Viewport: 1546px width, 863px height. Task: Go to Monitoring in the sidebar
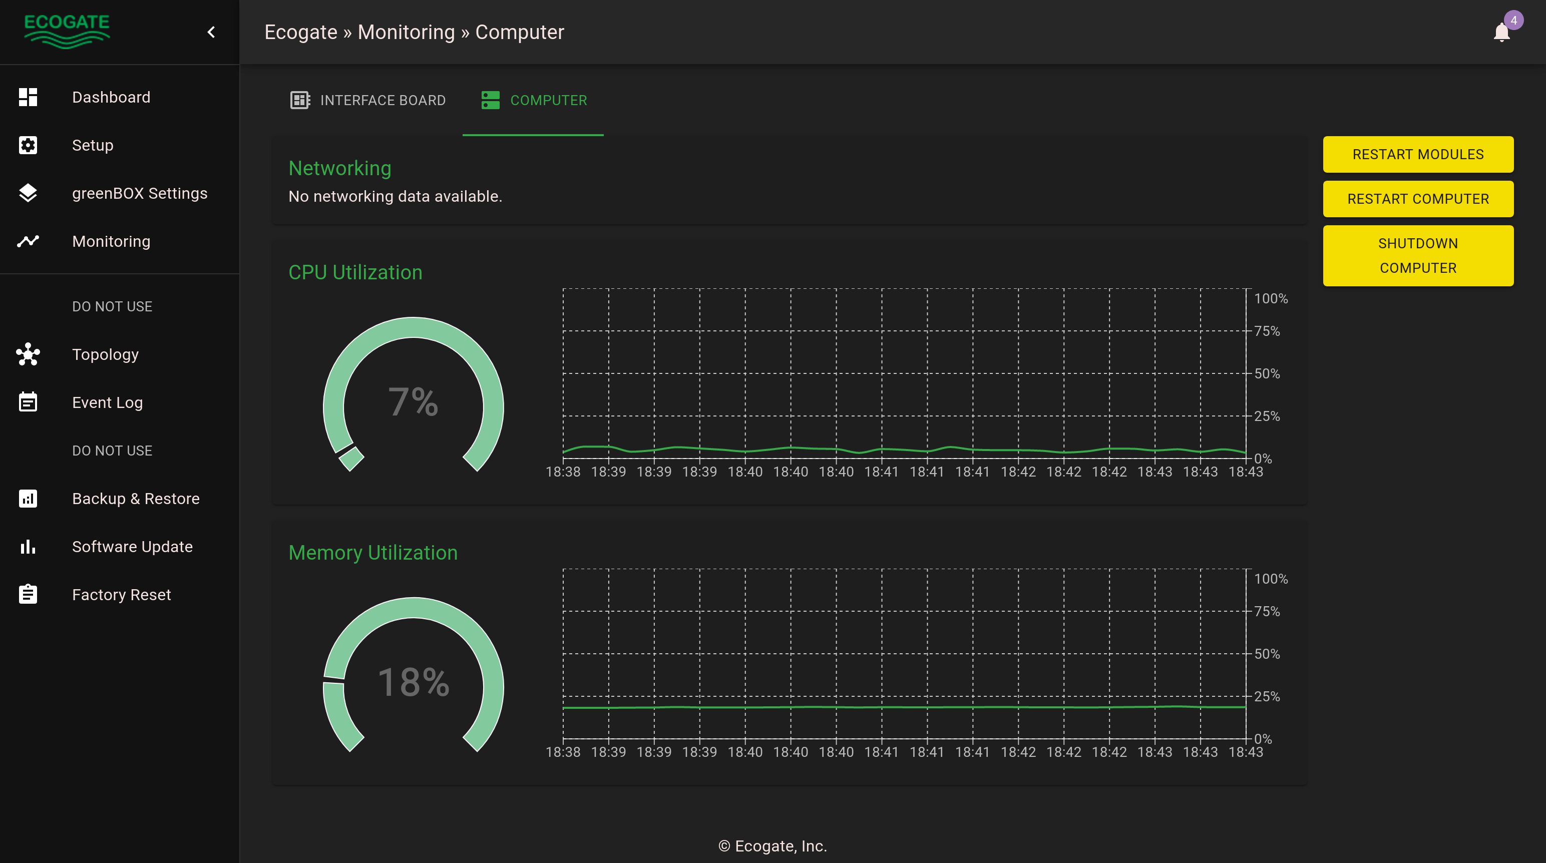click(x=120, y=241)
